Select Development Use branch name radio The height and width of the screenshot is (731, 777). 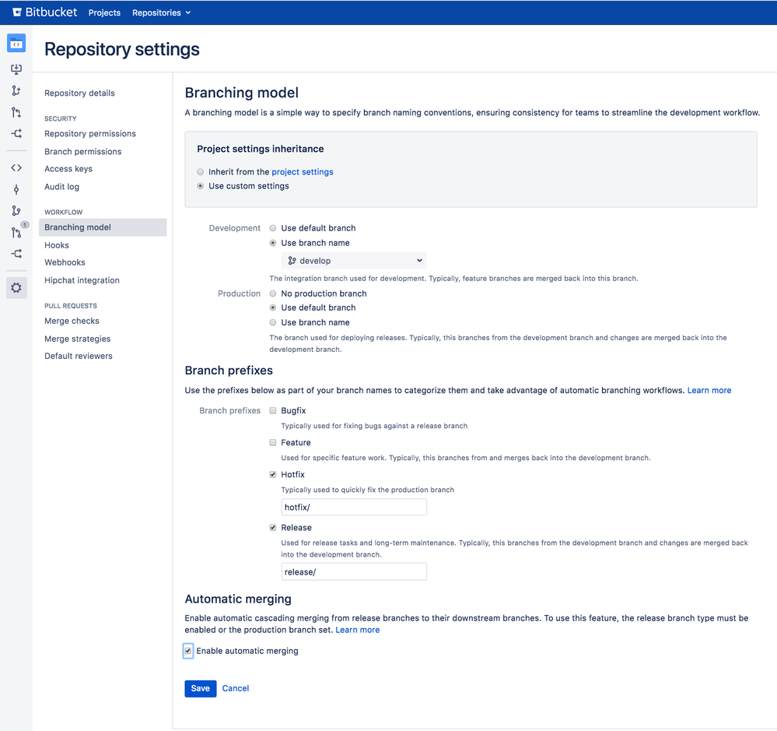tap(272, 243)
